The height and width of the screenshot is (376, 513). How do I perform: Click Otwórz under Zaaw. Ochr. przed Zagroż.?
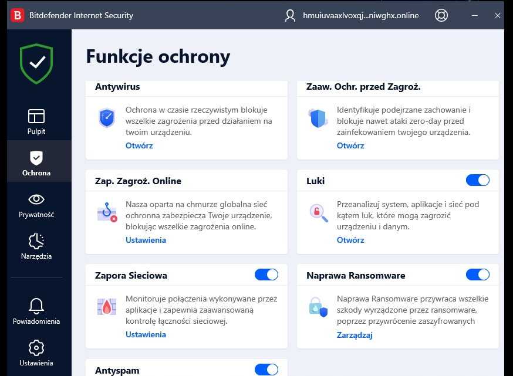click(350, 145)
